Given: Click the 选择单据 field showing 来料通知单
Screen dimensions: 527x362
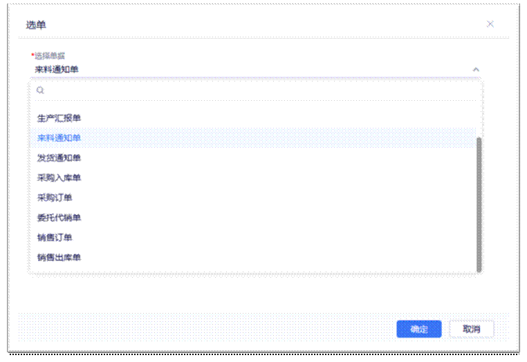Looking at the screenshot, I should (x=249, y=70).
